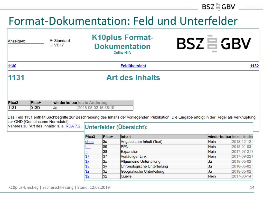
Task: Open the $2 subfield link
Action: [x=87, y=176]
